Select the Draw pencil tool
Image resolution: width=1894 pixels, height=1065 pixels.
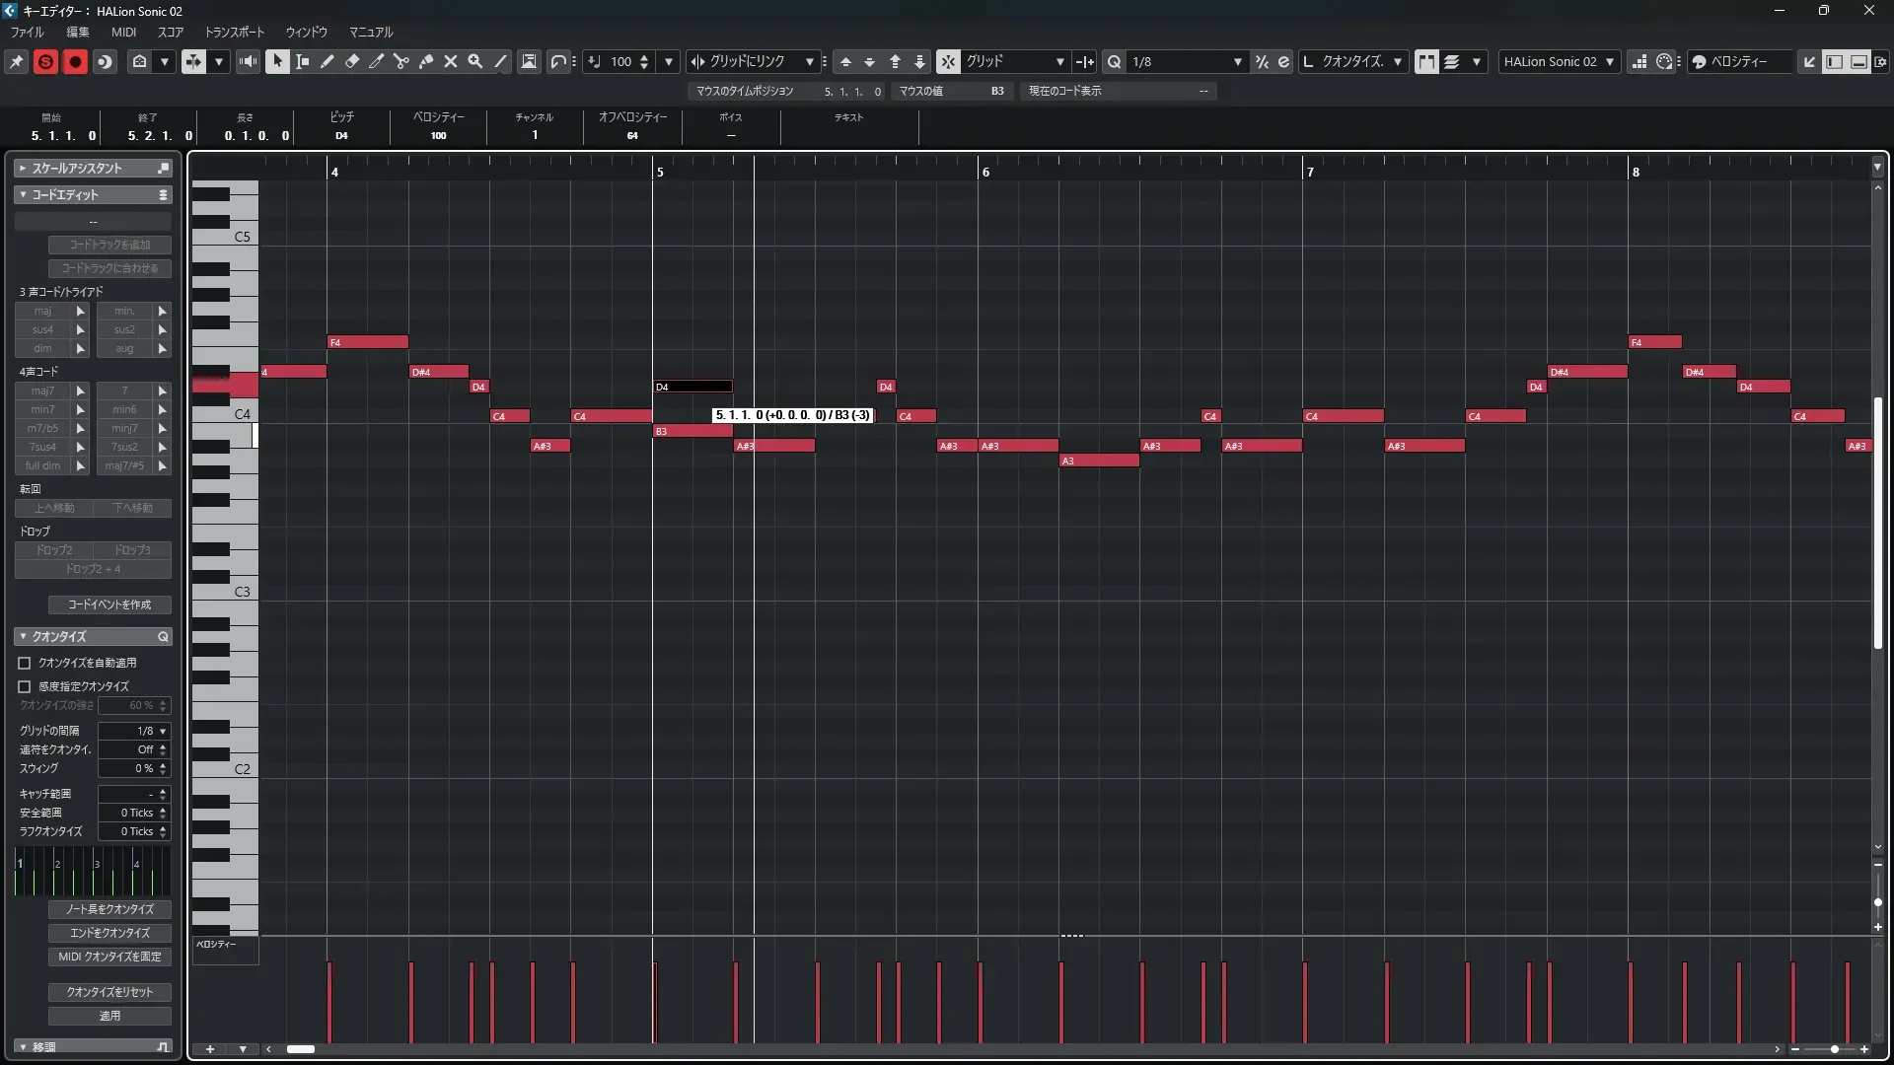327,61
